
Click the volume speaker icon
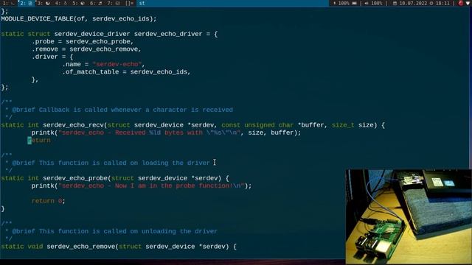(367, 3)
